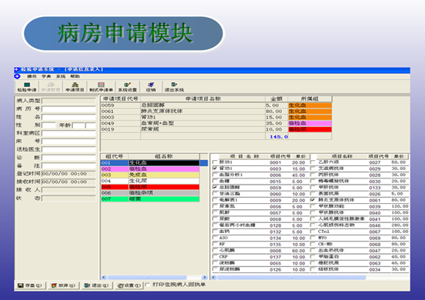
Task: Click the 退出 exit button at bottom
Action: pos(97,285)
